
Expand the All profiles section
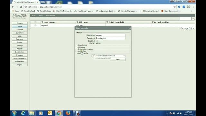[77, 51]
